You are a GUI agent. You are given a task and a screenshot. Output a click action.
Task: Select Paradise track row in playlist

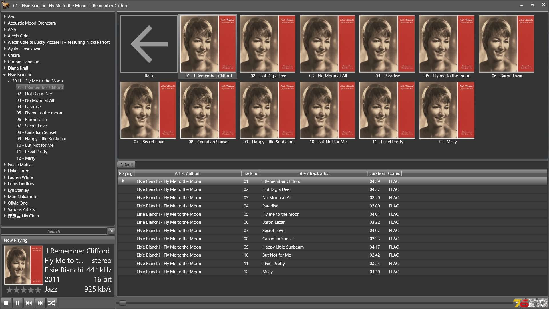332,206
